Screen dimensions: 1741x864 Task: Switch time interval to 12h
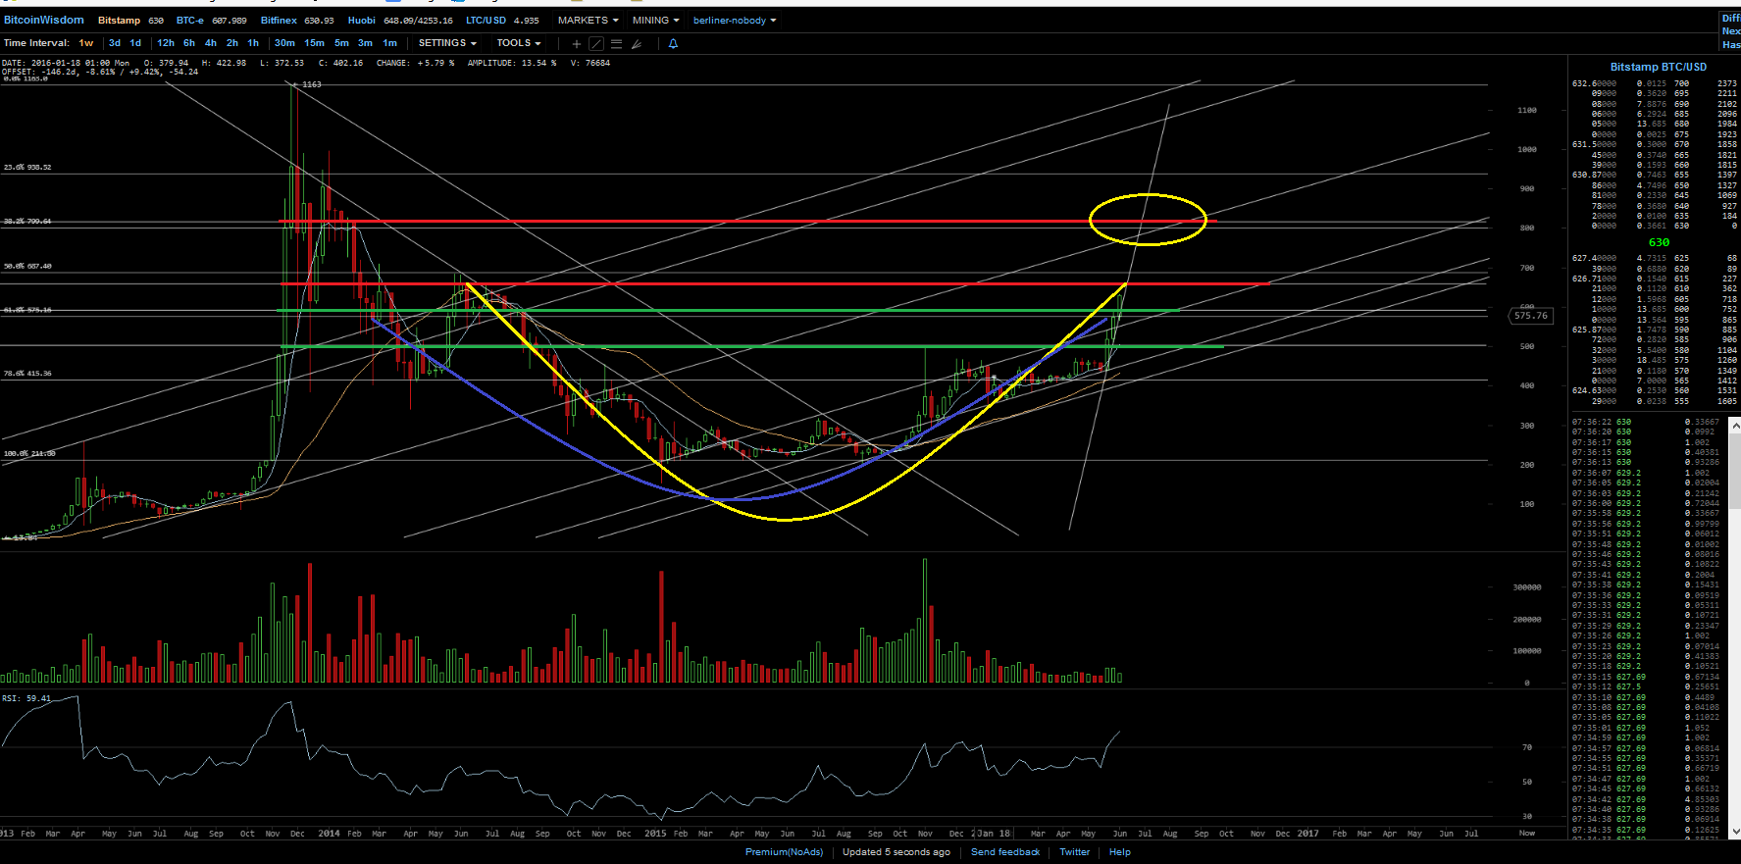(166, 43)
